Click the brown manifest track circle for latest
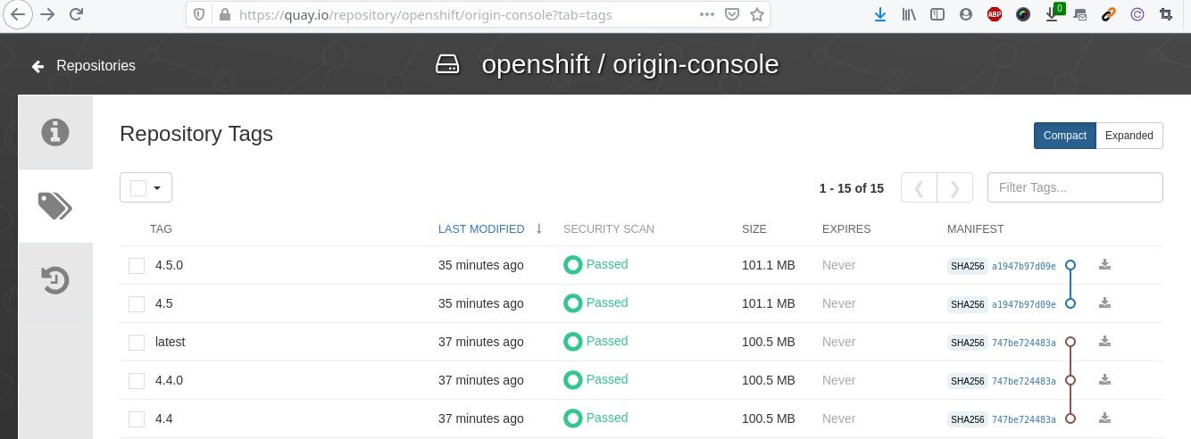 point(1070,342)
